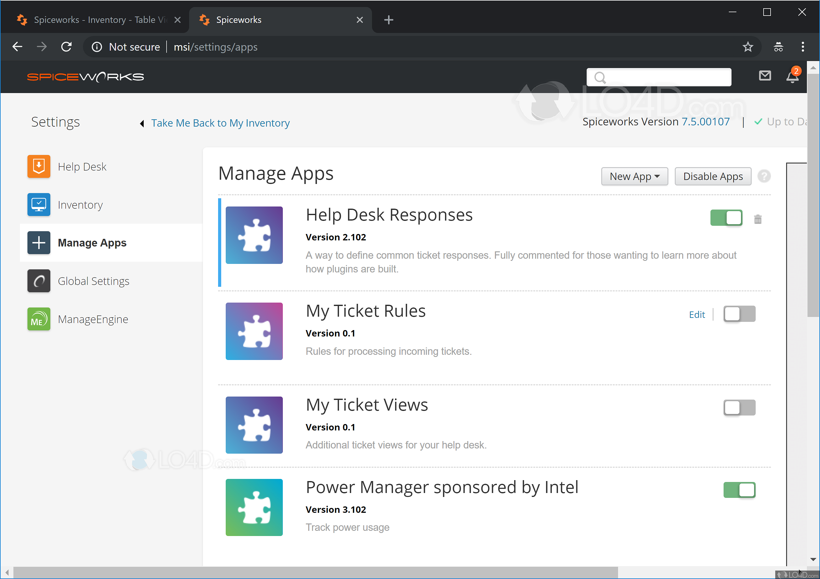This screenshot has height=579, width=820.
Task: Click the 'Track power usage' description
Action: [x=347, y=527]
